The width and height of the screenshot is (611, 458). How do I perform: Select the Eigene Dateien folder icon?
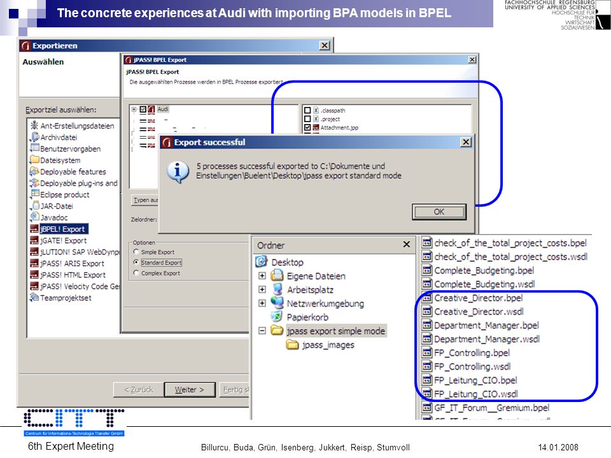click(x=277, y=275)
